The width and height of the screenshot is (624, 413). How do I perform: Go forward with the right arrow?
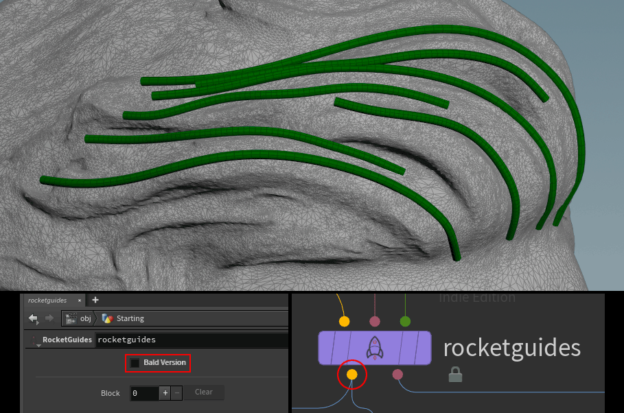(49, 318)
